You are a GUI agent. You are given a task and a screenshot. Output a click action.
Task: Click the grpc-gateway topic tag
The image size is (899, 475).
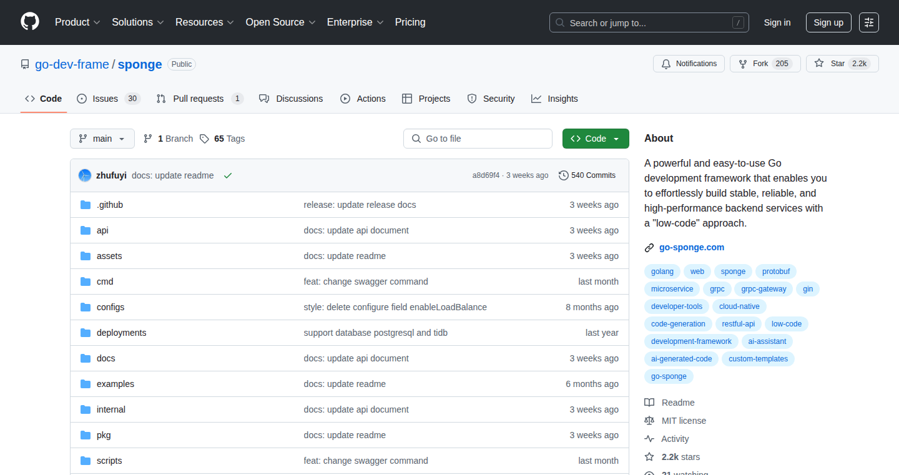[x=764, y=289]
